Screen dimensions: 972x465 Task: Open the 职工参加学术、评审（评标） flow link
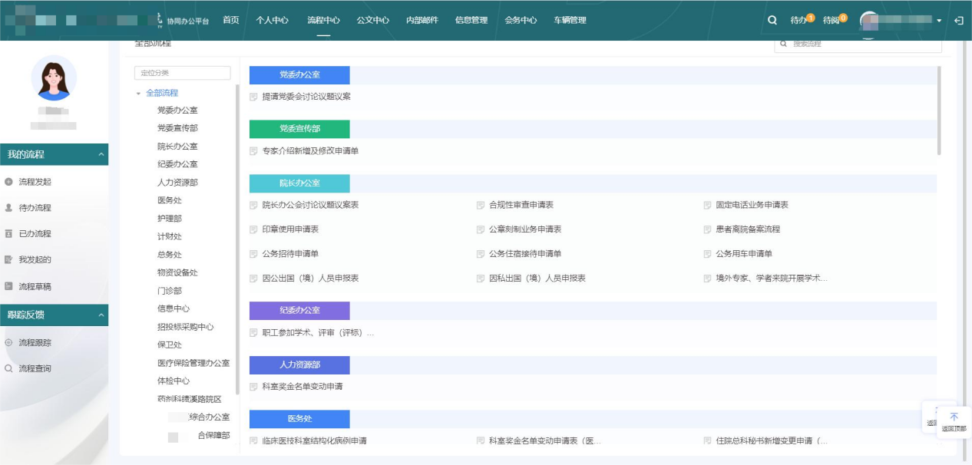(318, 333)
